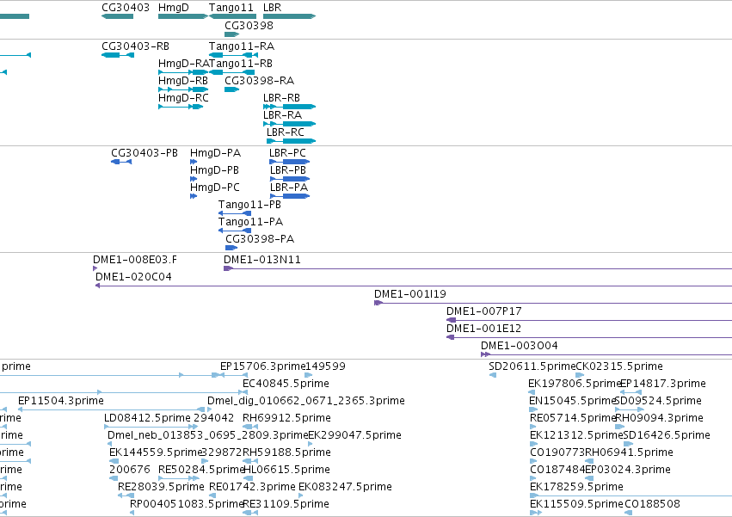Viewport: 732px width, 517px height.
Task: Click the LBR gene label
Action: [272, 8]
